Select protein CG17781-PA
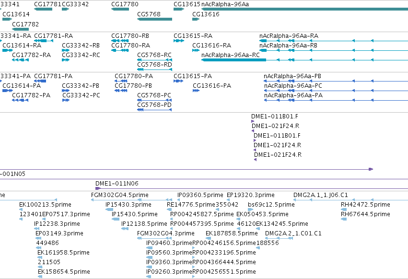The width and height of the screenshot is (408, 279). point(53,76)
